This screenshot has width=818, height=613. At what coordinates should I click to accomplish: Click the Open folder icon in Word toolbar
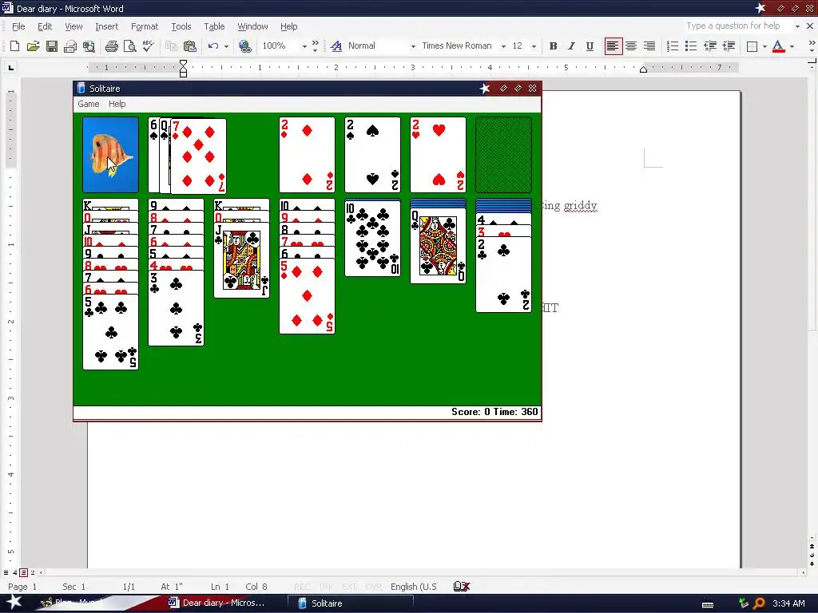coord(33,45)
